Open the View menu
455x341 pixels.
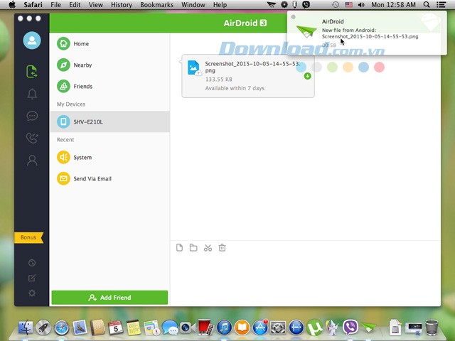coord(96,5)
